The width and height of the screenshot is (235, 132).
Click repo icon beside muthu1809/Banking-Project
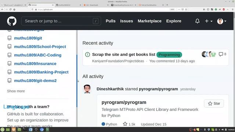pos(10,72)
